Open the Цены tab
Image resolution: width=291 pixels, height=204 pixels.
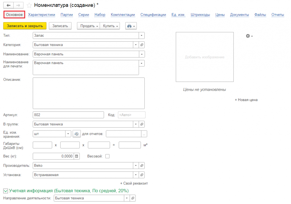click(x=220, y=15)
